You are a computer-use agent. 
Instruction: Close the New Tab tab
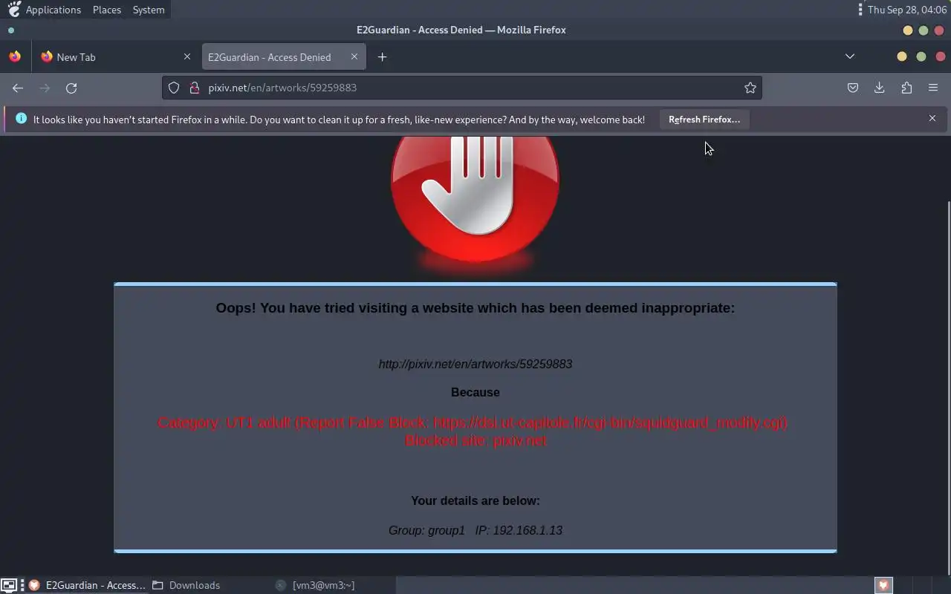click(x=187, y=56)
